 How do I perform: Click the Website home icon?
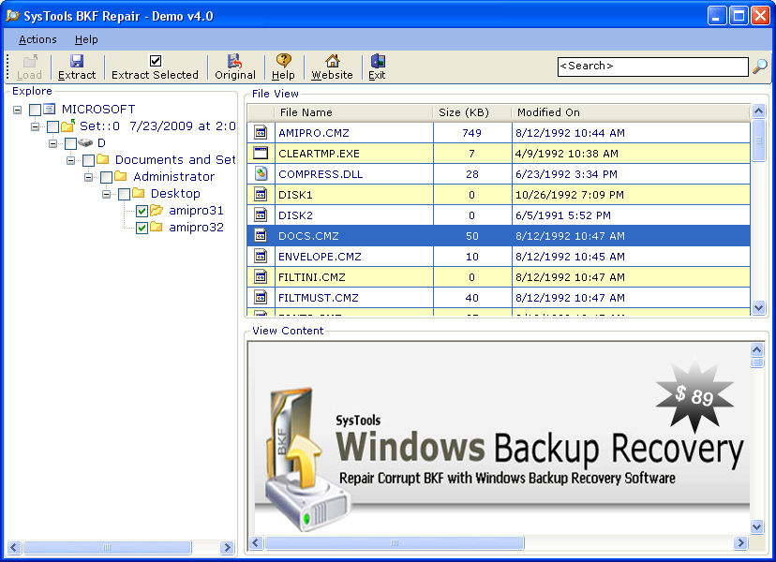coord(332,61)
